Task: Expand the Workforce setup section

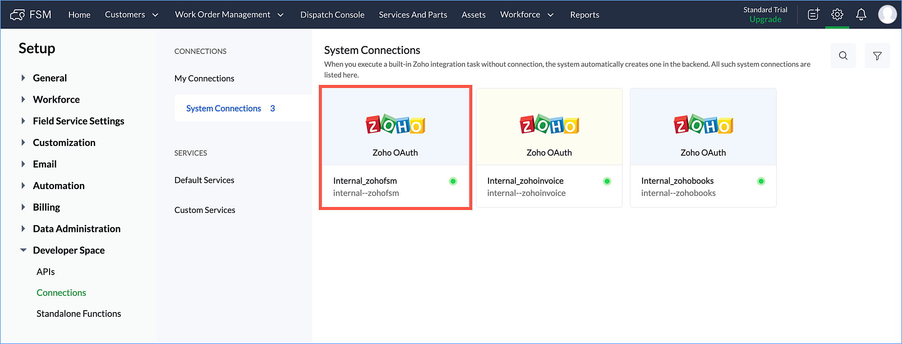Action: coord(23,100)
